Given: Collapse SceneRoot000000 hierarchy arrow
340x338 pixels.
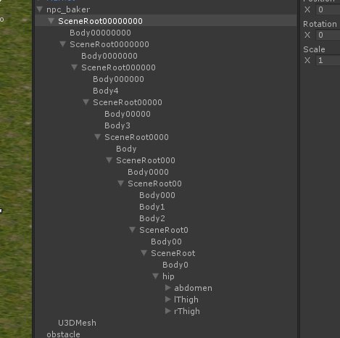Looking at the screenshot, I should (74, 67).
